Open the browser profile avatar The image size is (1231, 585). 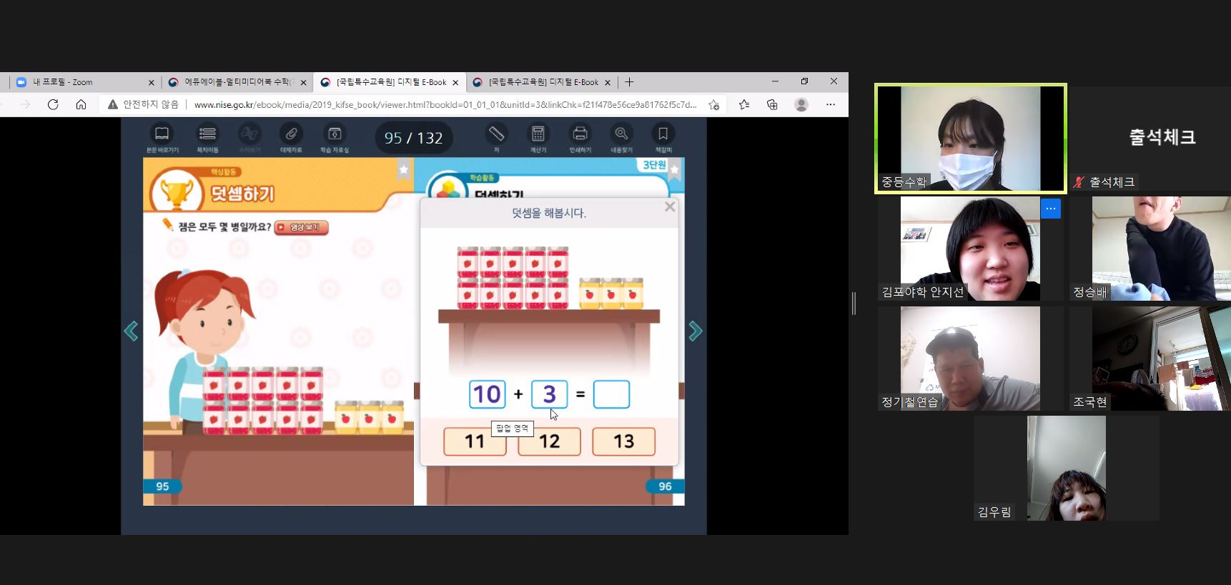801,104
